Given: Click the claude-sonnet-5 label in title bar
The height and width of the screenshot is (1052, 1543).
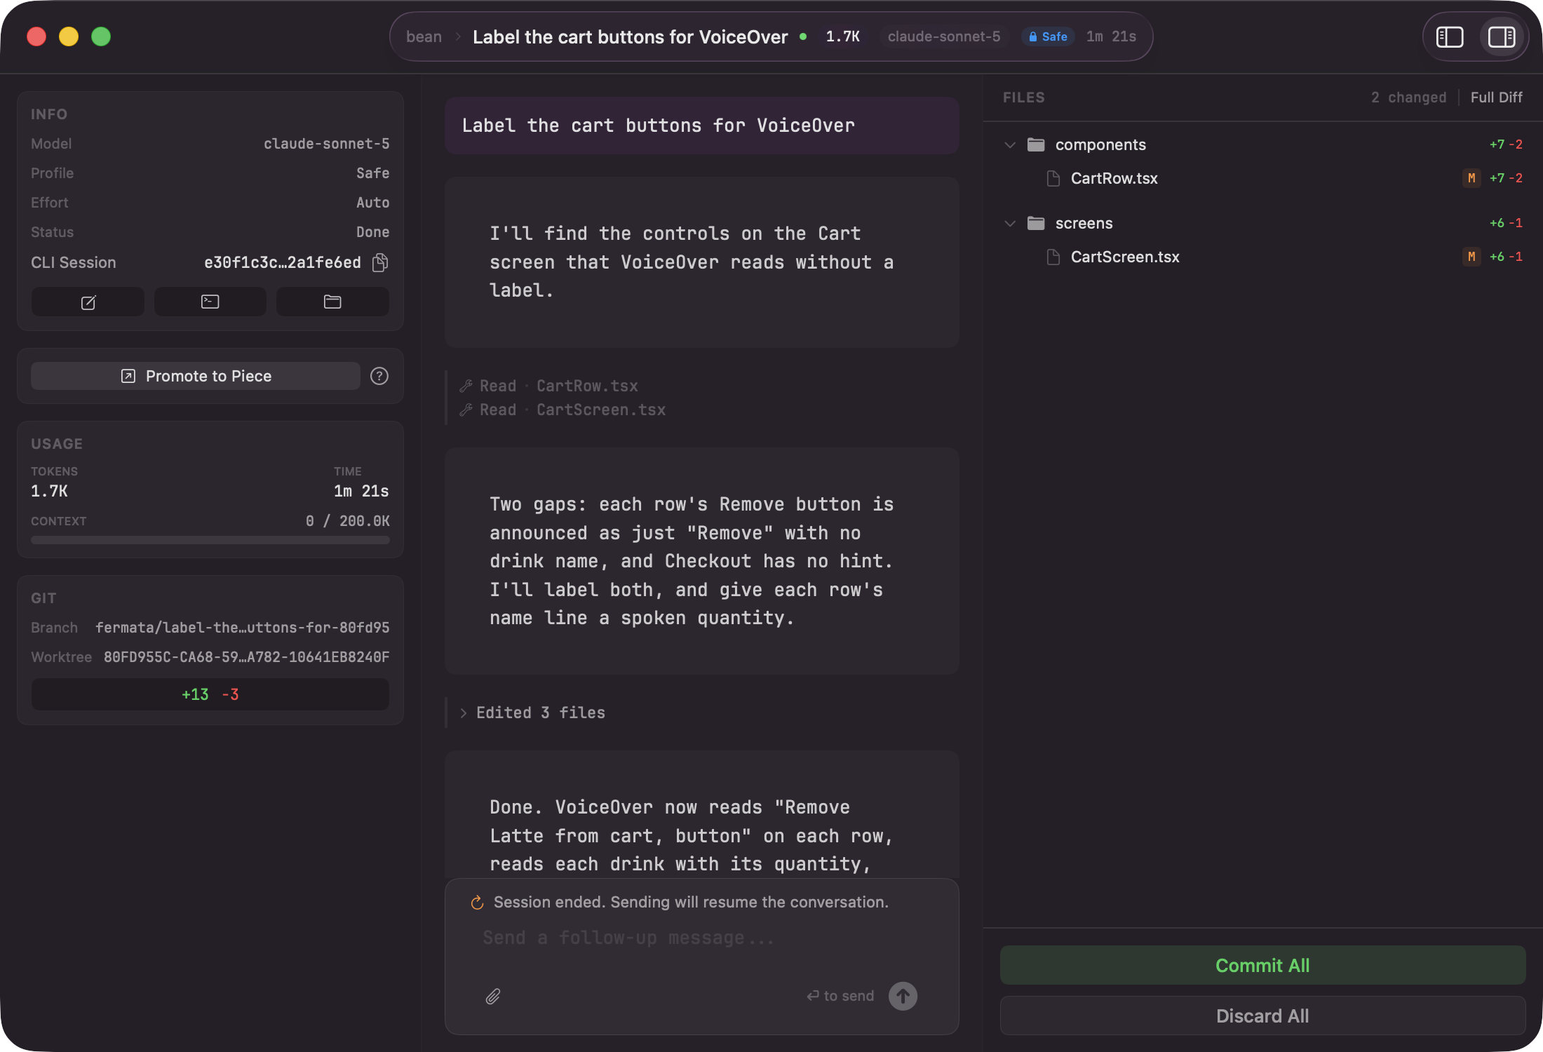Looking at the screenshot, I should [x=944, y=36].
